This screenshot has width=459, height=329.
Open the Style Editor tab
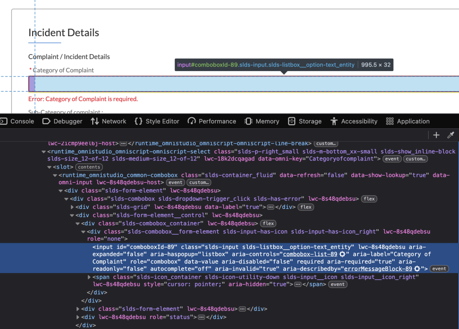click(x=157, y=121)
